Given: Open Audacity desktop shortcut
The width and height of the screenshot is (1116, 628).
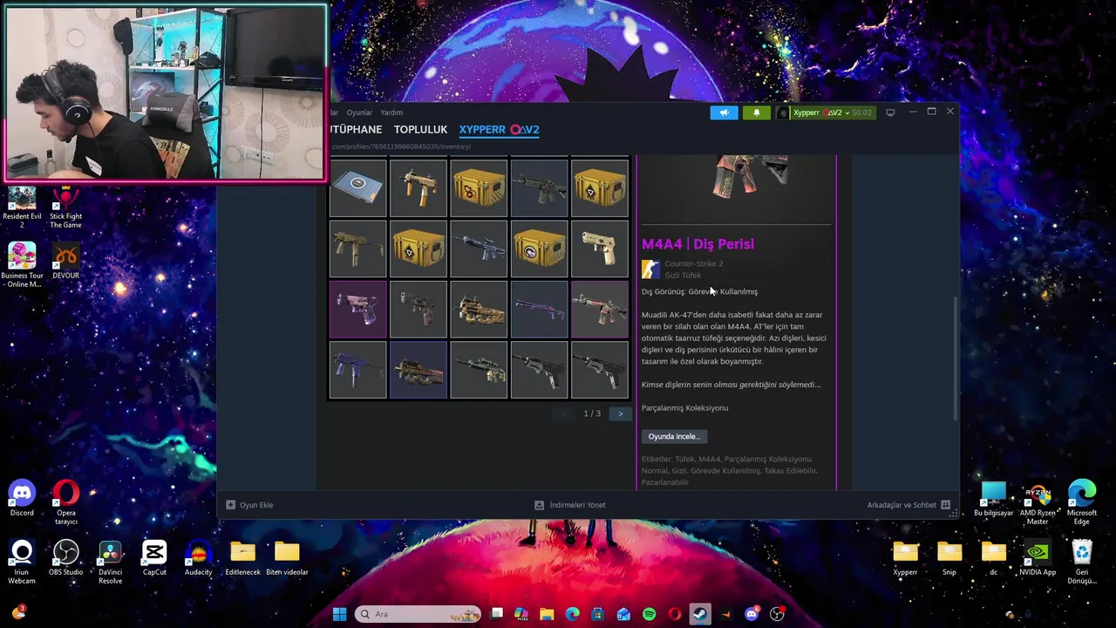Looking at the screenshot, I should click(x=198, y=558).
